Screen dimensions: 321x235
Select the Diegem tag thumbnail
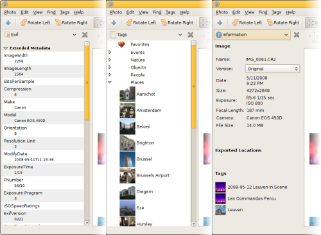click(128, 192)
